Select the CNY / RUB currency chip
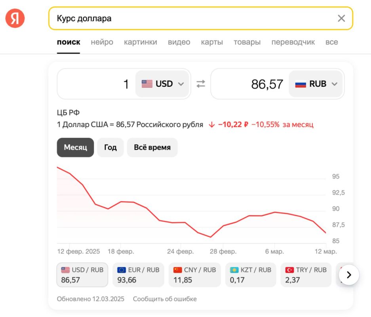Screen dimensions: 371x317 click(x=194, y=275)
